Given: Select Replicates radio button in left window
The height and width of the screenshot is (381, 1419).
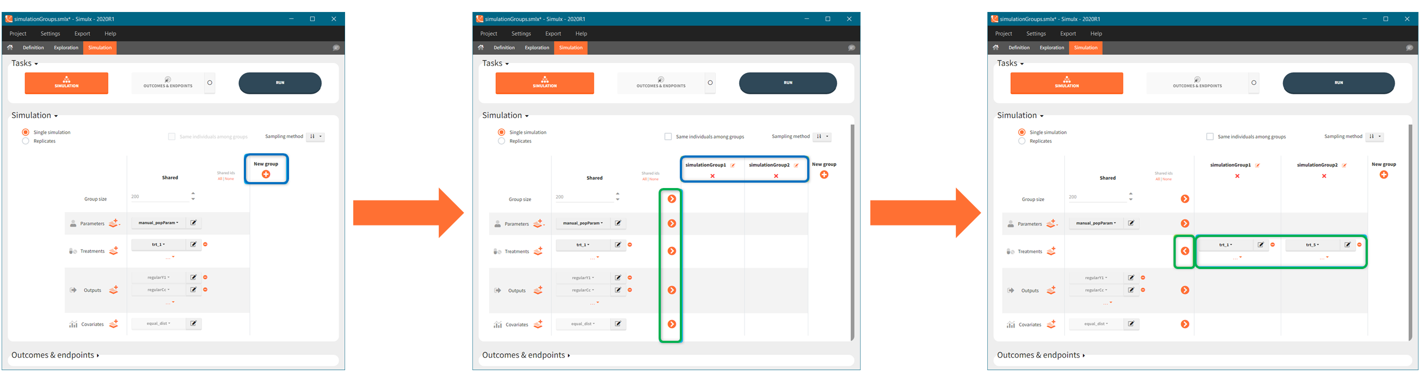Looking at the screenshot, I should coord(26,141).
